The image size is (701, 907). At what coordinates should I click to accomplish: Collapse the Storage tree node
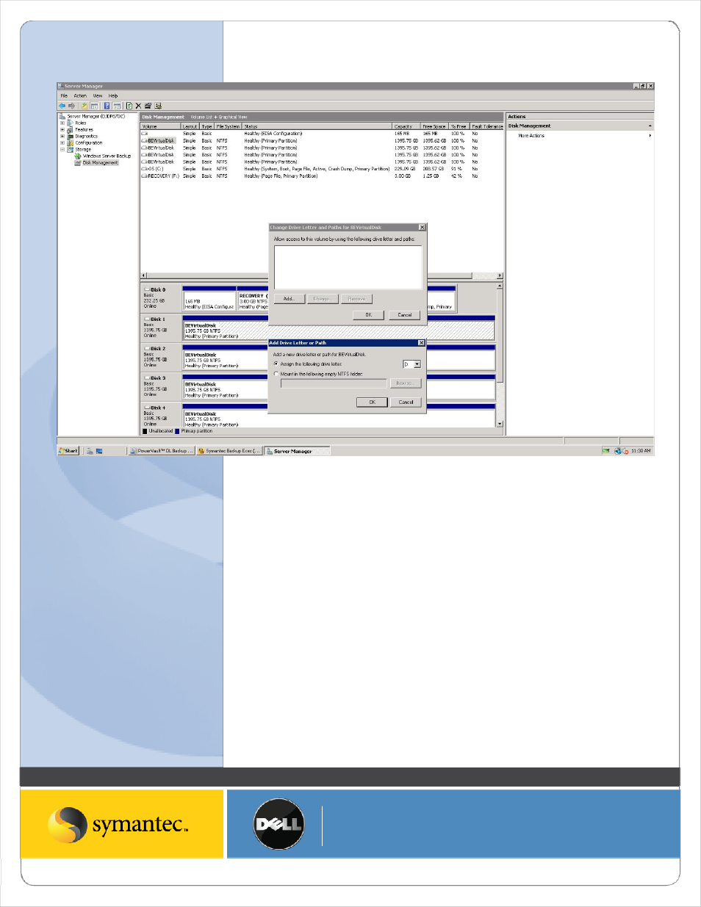pos(62,150)
